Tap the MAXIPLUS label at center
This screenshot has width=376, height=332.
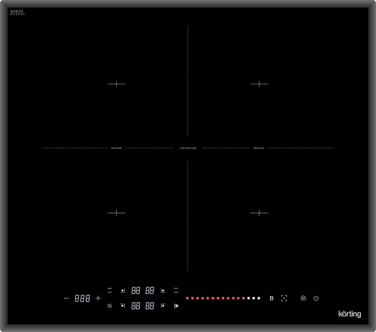click(188, 148)
